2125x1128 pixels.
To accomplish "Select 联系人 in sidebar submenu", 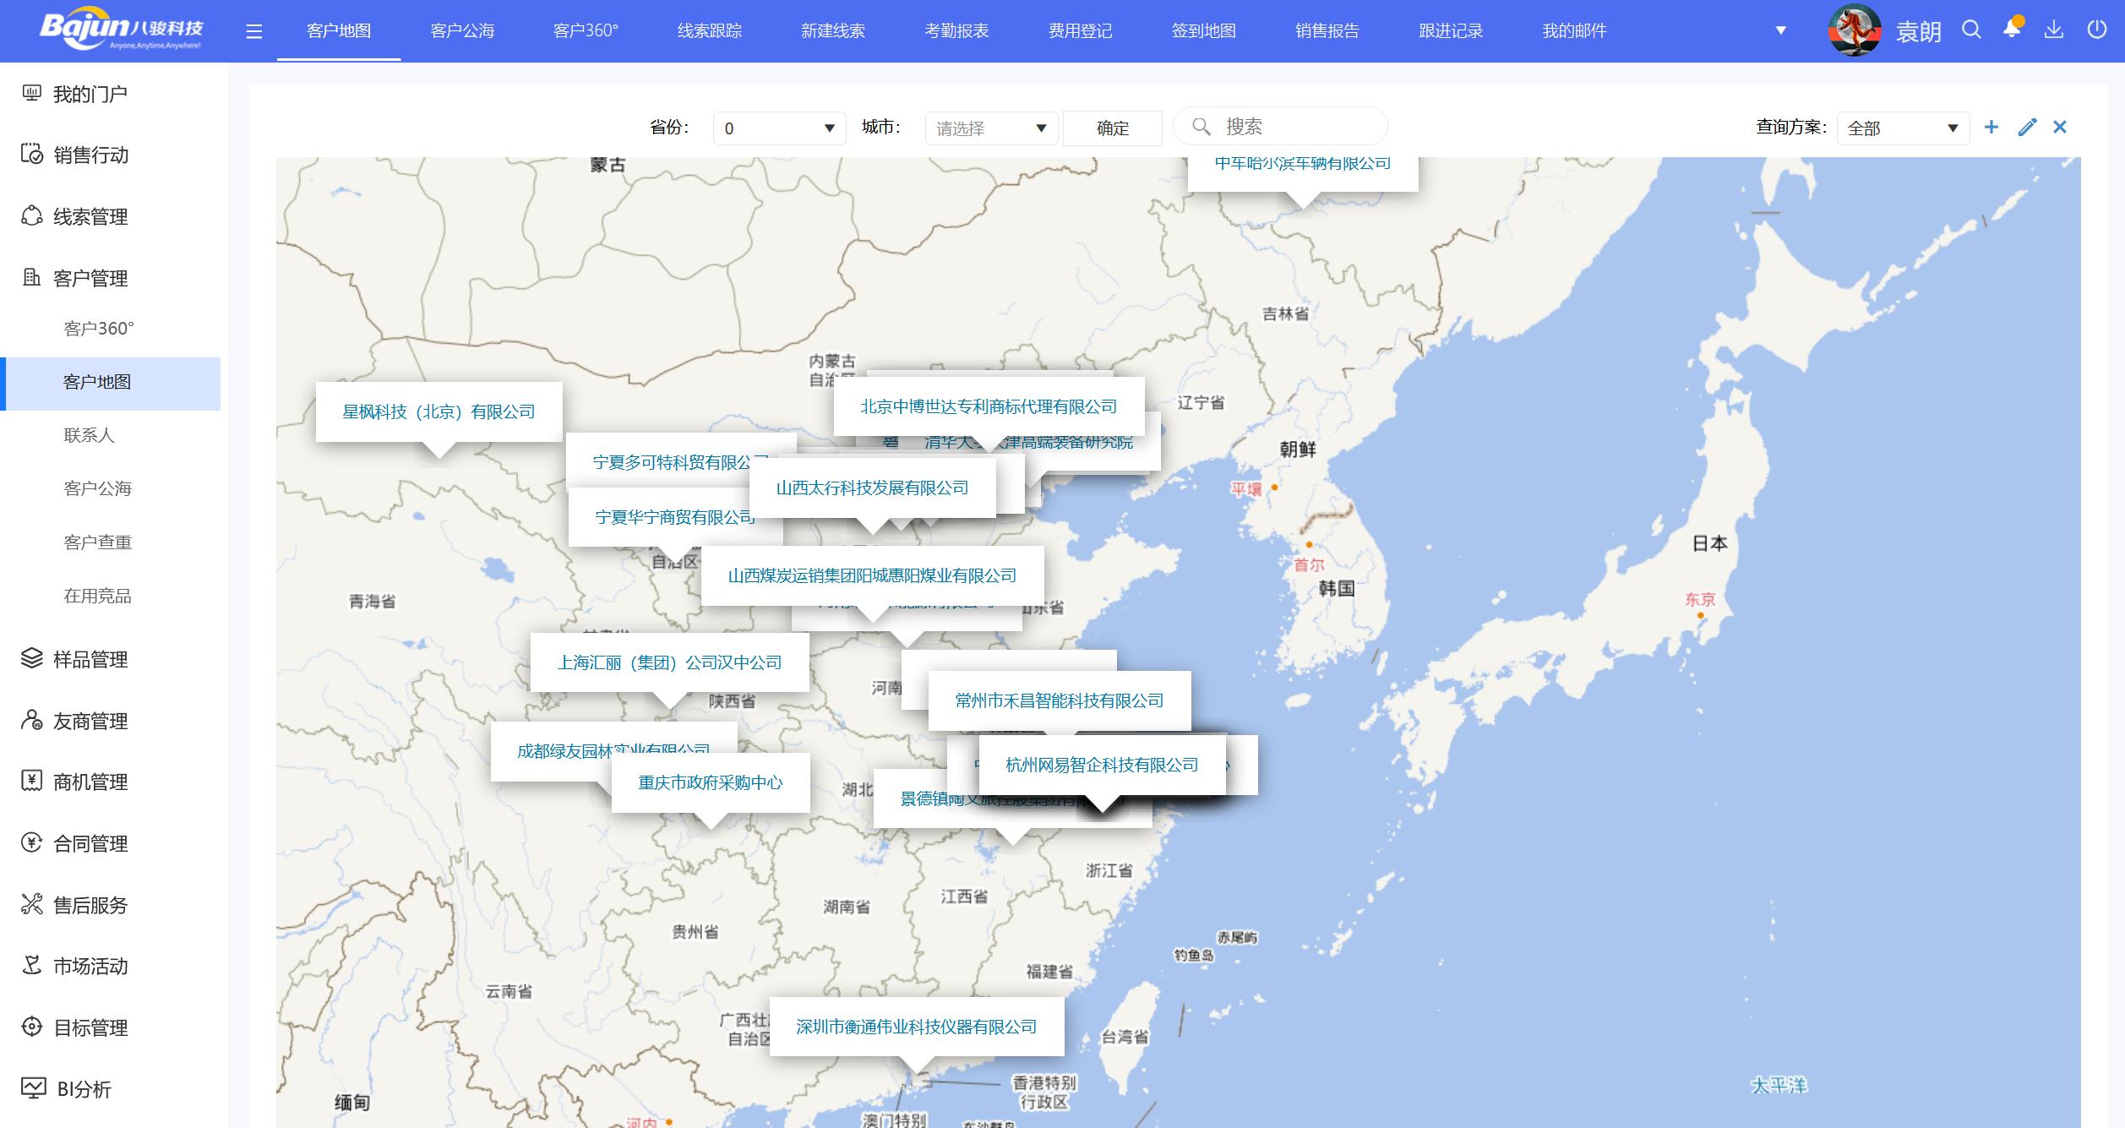I will tap(89, 435).
